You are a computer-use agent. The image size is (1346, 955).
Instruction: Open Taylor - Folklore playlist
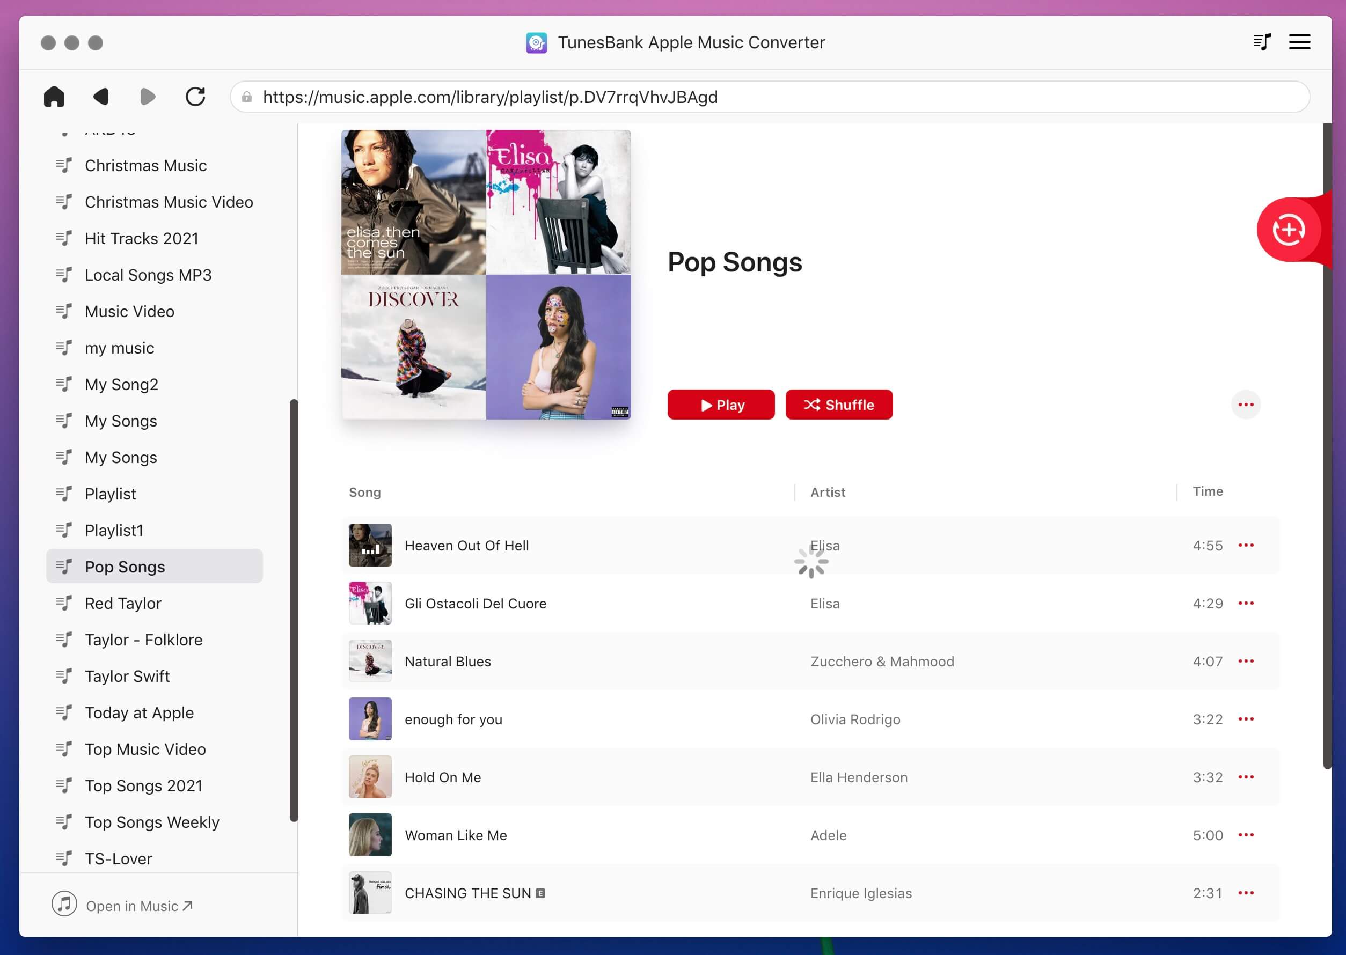(155, 640)
